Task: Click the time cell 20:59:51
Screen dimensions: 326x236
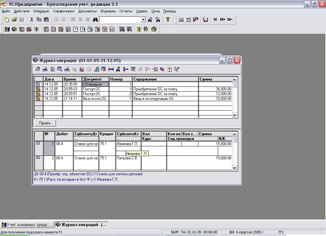Action: click(x=72, y=94)
